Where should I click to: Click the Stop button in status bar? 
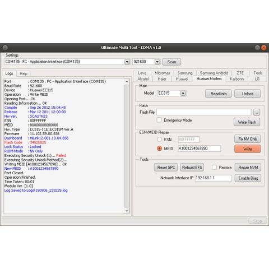click(258, 221)
